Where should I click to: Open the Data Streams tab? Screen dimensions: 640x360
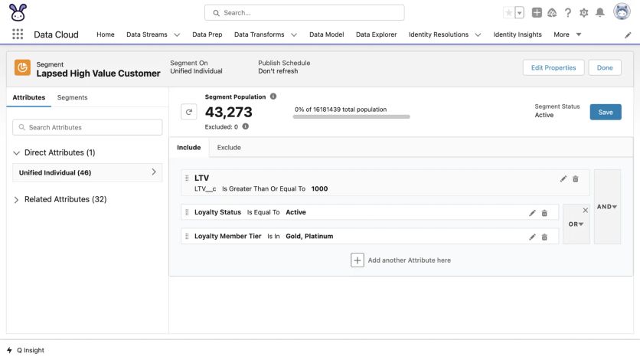[x=146, y=34]
